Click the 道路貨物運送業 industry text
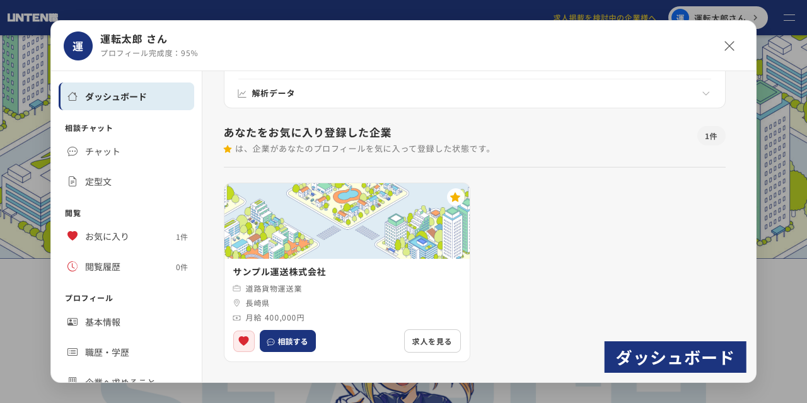The image size is (807, 403). [x=274, y=288]
